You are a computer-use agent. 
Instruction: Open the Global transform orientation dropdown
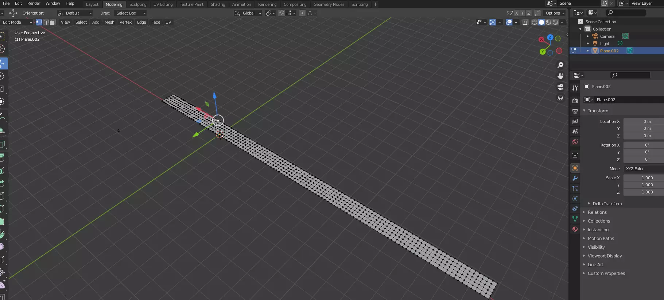[248, 13]
